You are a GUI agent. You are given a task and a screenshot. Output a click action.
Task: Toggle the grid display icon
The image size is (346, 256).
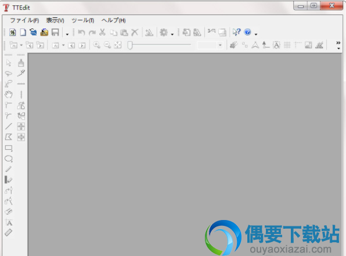287,45
